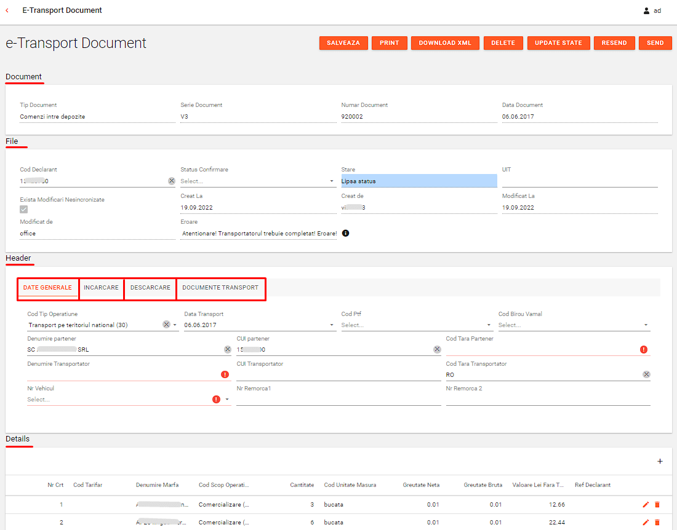
Task: Click Ref Declarant column header
Action: pyautogui.click(x=592, y=485)
